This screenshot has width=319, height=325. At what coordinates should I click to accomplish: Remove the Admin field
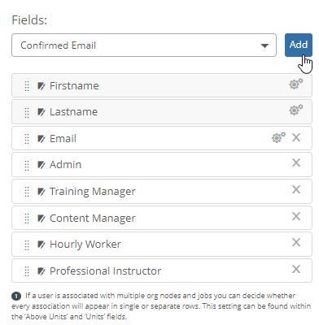pos(296,162)
